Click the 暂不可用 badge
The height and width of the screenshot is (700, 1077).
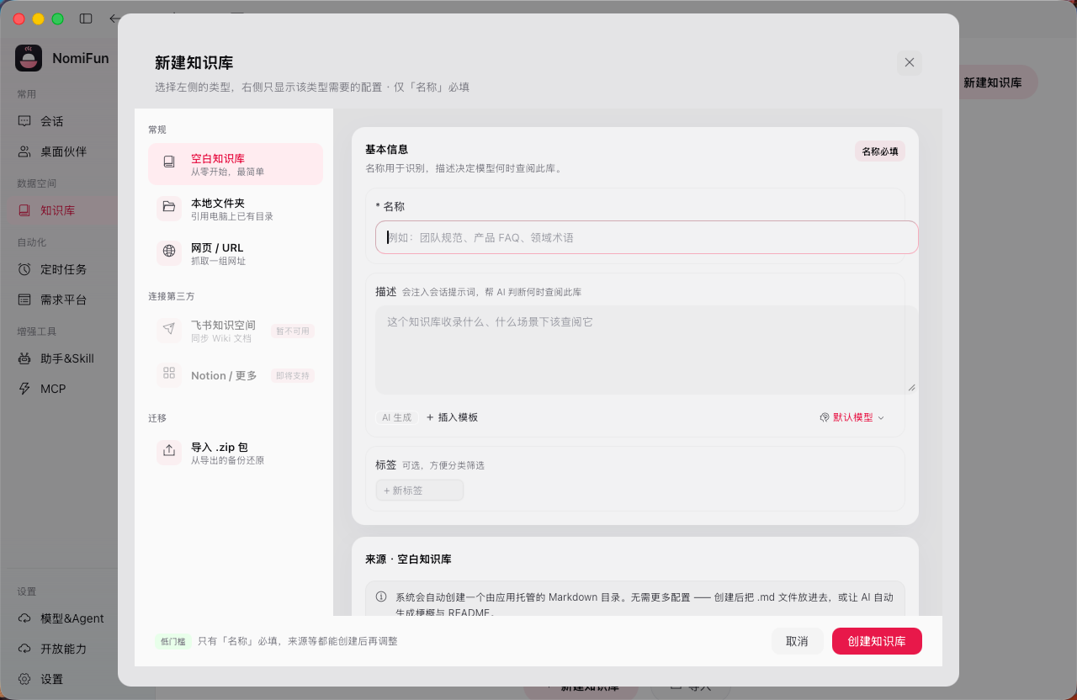[x=293, y=331]
